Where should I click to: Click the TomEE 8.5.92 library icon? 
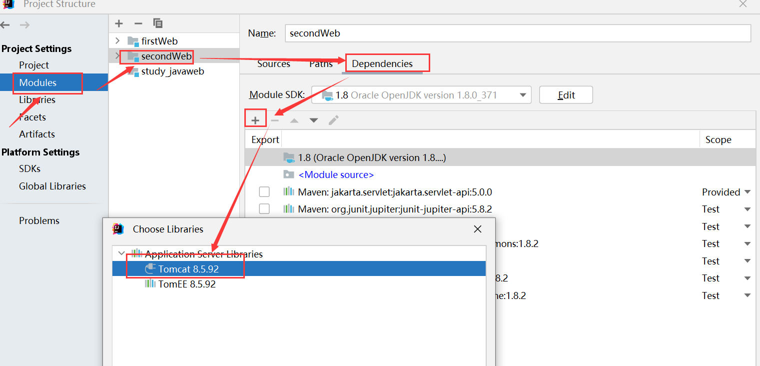(x=150, y=283)
